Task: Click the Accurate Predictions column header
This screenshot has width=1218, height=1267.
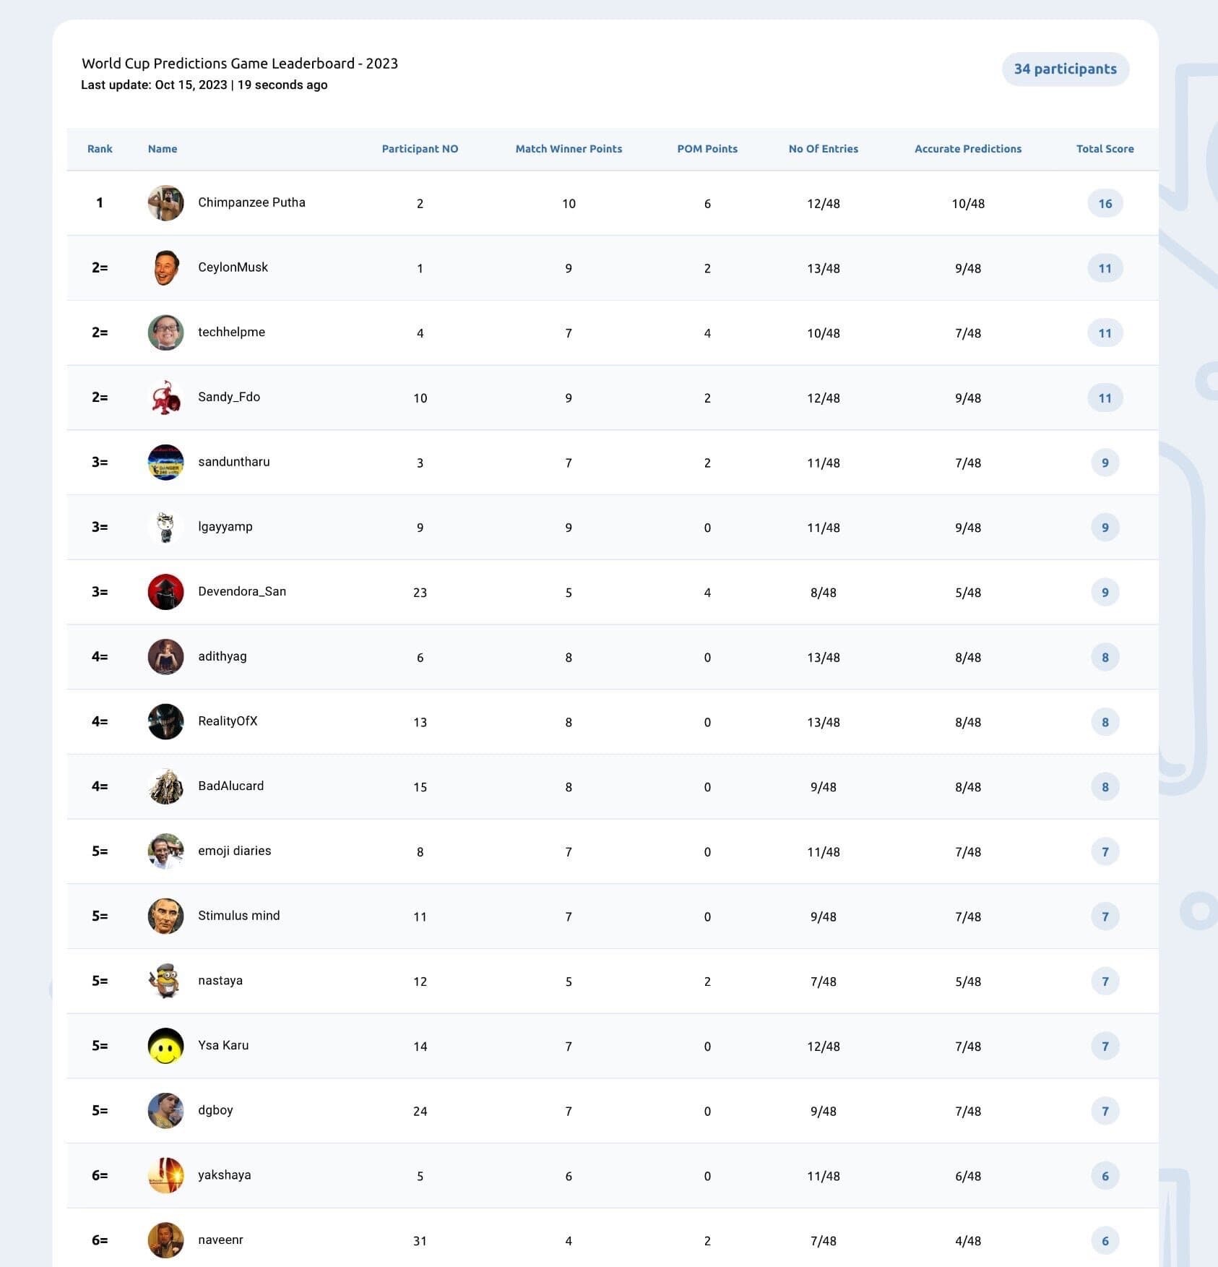Action: coord(968,149)
